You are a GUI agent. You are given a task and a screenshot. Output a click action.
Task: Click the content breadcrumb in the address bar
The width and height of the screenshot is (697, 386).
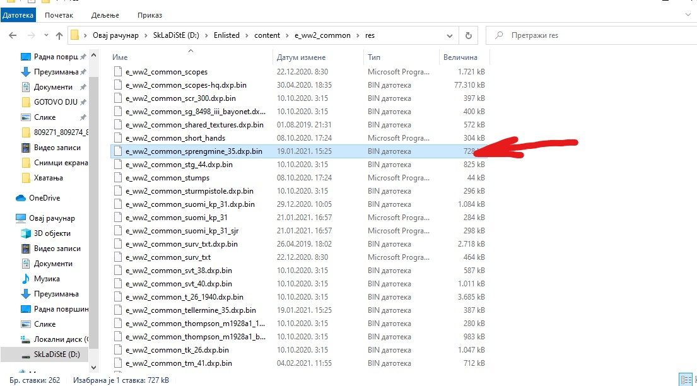point(267,35)
